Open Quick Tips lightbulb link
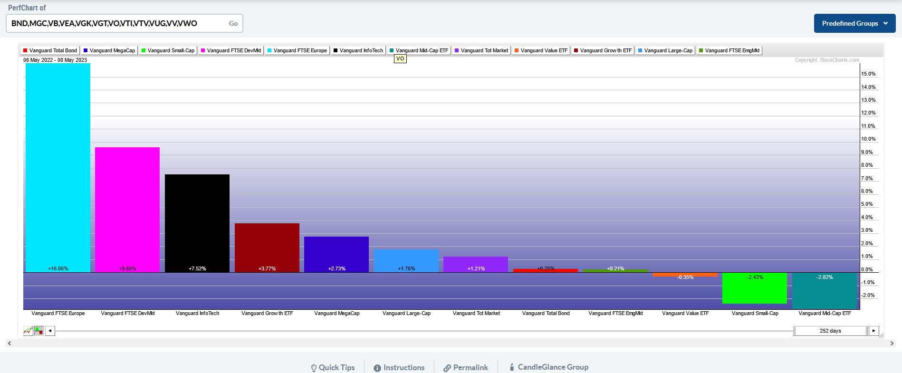902x373 pixels. (333, 367)
